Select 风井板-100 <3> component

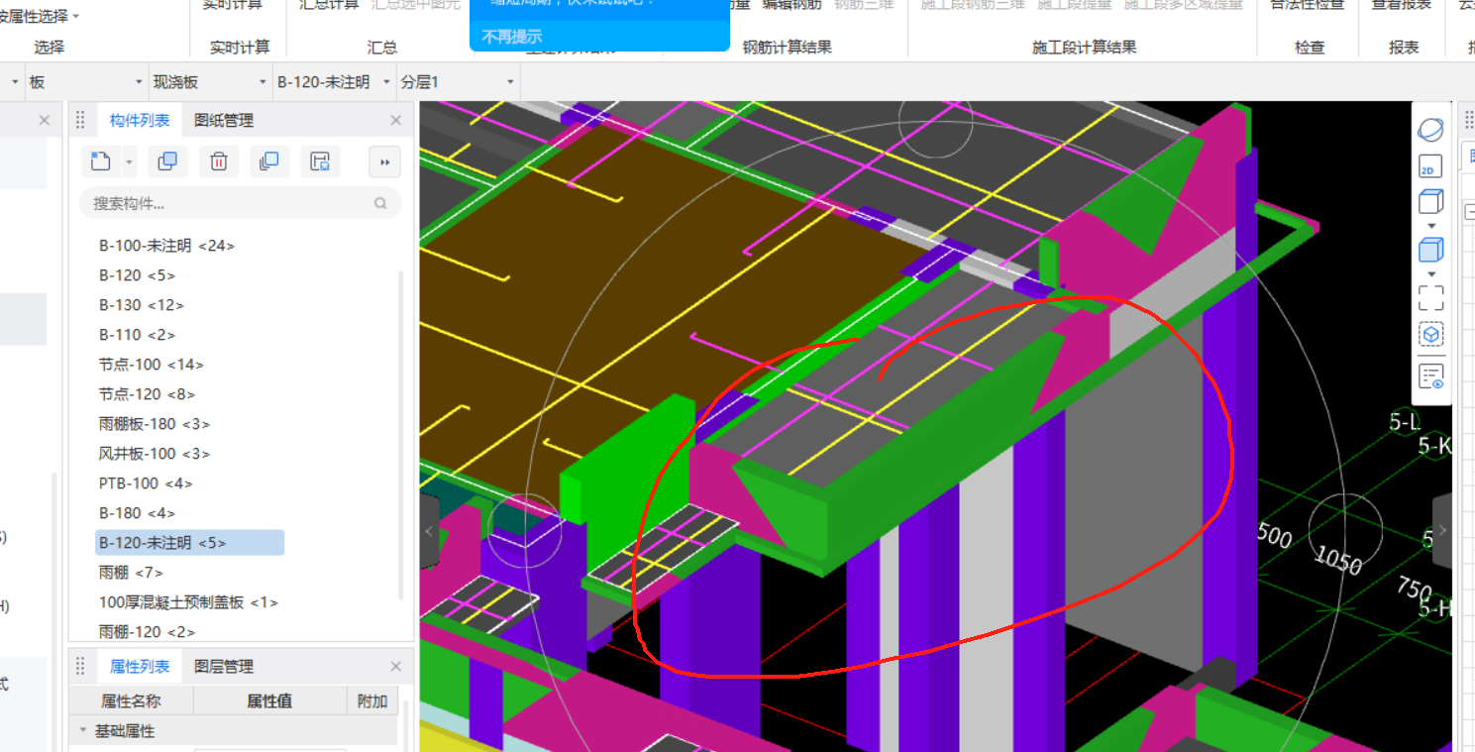click(x=154, y=453)
